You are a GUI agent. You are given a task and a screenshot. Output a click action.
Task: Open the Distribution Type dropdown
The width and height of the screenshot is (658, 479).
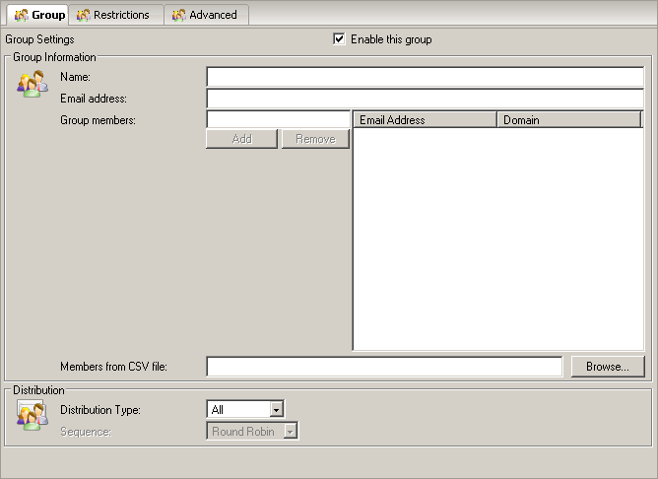[277, 409]
